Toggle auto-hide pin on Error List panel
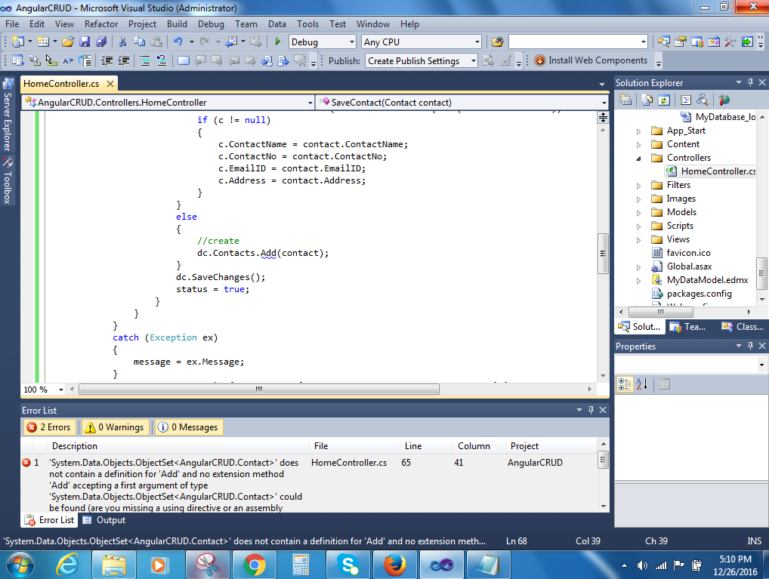Image resolution: width=769 pixels, height=579 pixels. coord(591,410)
